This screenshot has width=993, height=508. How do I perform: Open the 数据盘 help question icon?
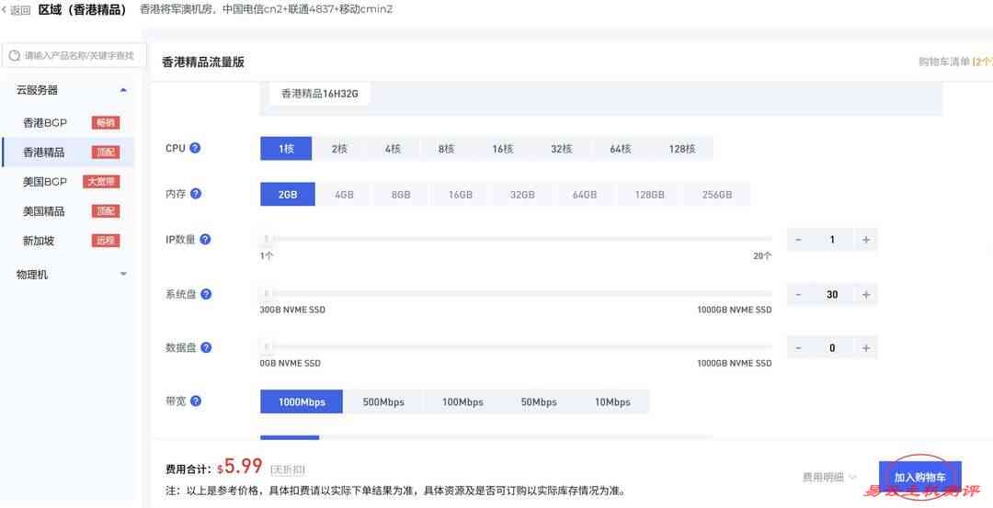[x=206, y=347]
